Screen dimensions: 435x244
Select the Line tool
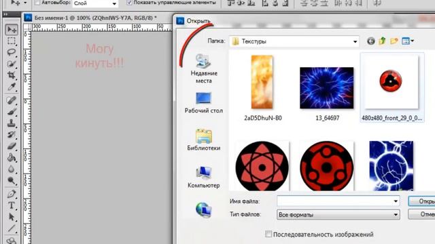[x=12, y=228]
